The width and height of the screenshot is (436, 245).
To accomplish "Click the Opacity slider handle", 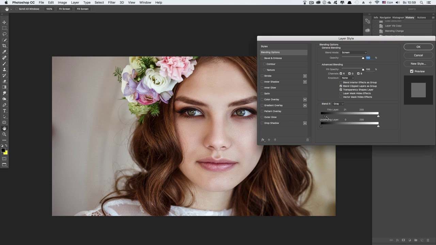I will pyautogui.click(x=363, y=58).
